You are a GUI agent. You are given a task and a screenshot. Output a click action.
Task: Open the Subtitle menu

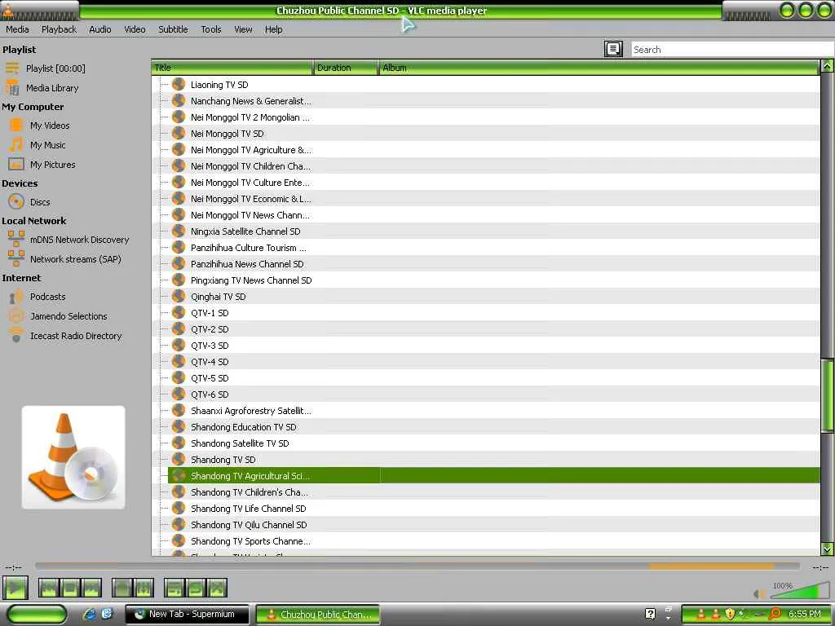point(173,29)
